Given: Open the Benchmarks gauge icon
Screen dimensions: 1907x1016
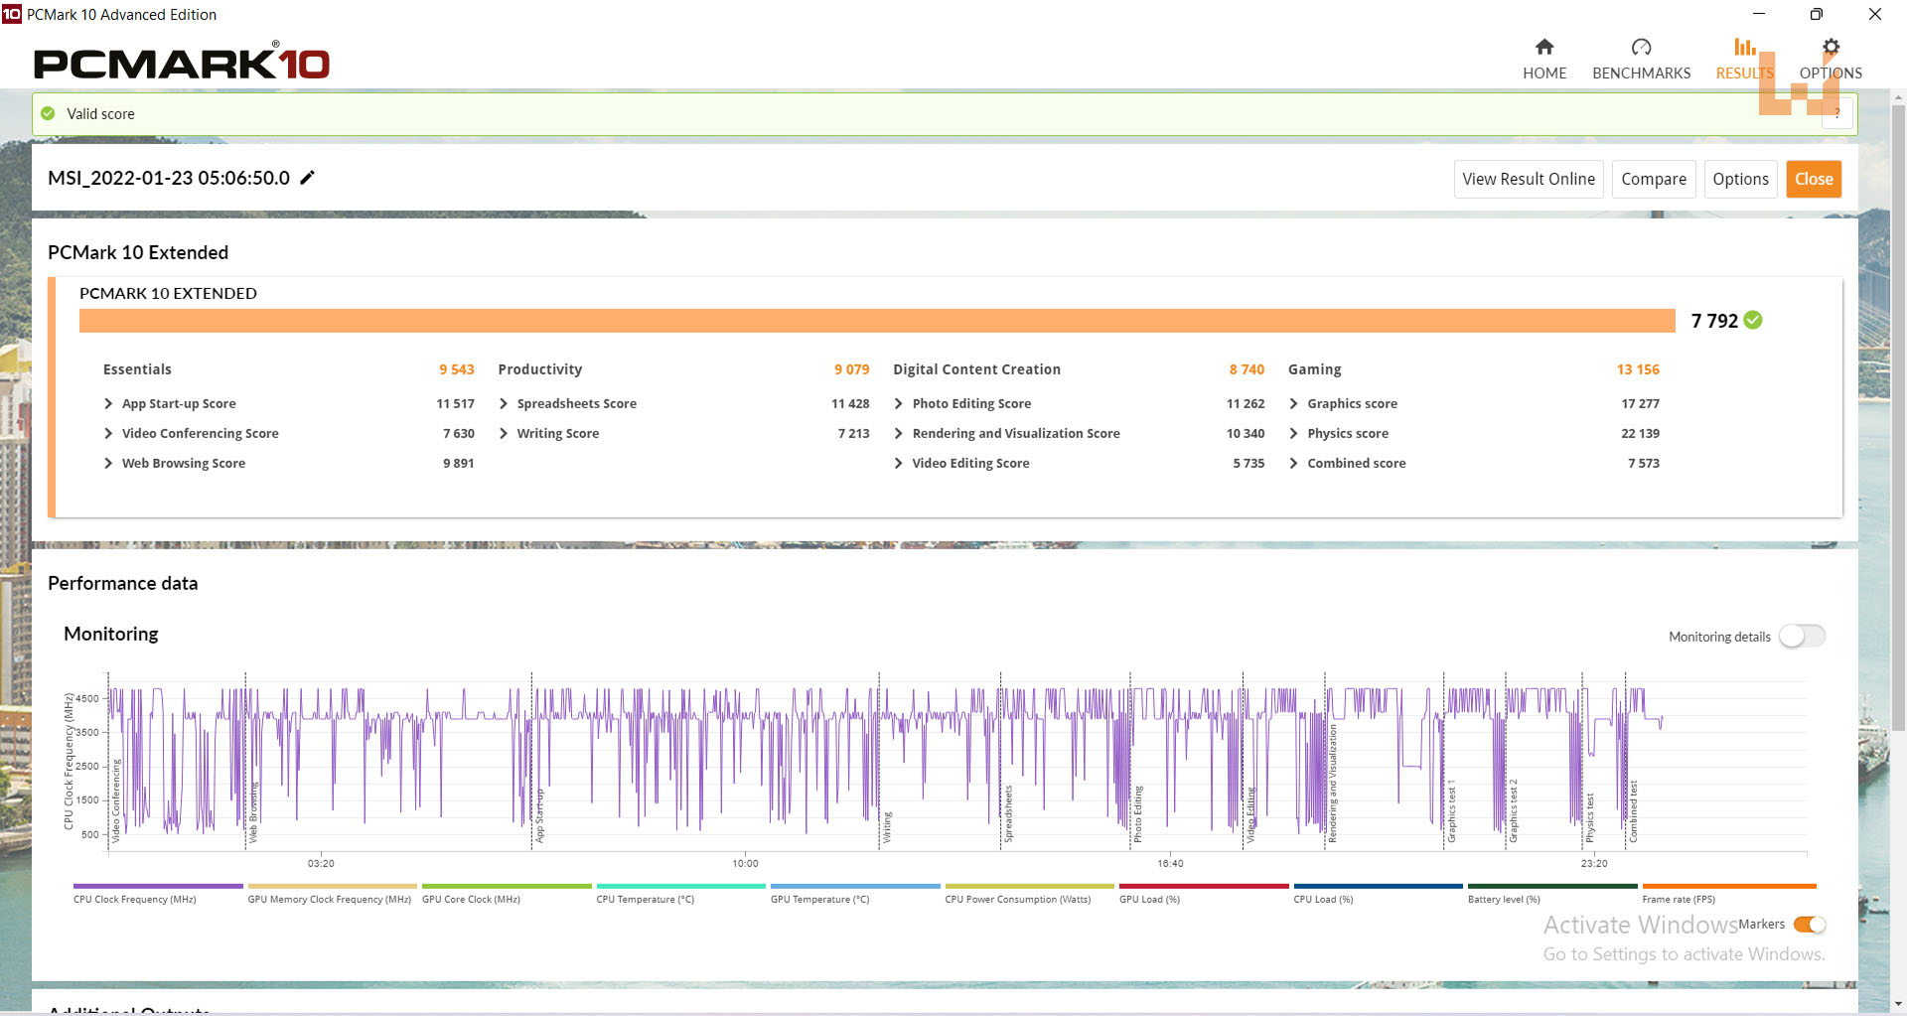Looking at the screenshot, I should (1641, 47).
